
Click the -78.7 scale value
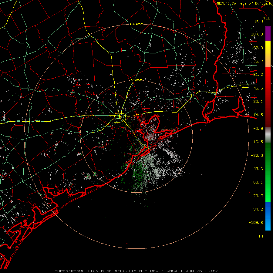(x=257, y=196)
